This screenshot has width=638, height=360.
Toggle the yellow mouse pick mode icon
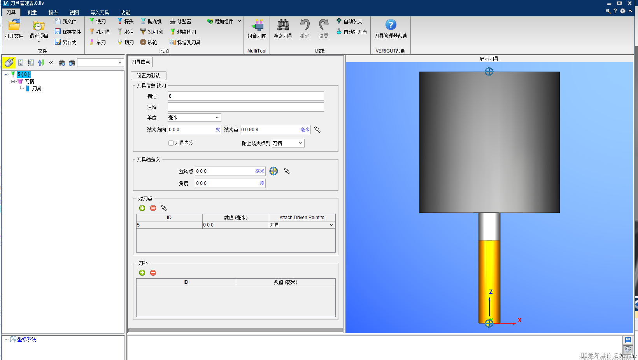[x=9, y=63]
